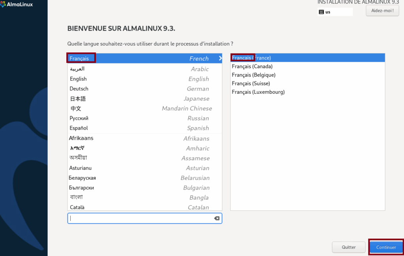Image resolution: width=404 pixels, height=256 pixels.
Task: Click the Quitter button
Action: click(348, 247)
